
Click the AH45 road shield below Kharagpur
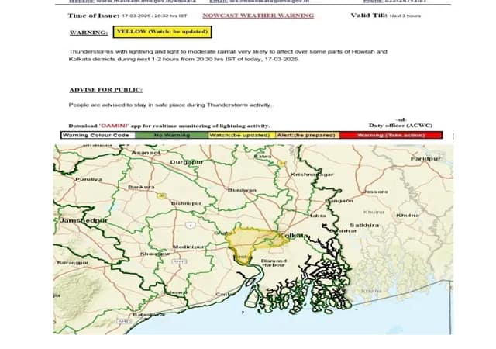coord(179,261)
